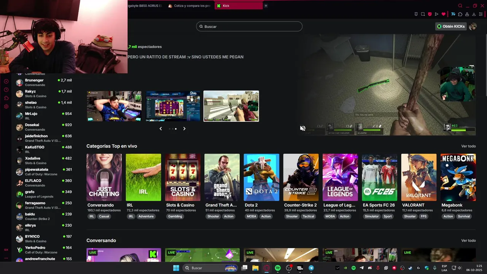Image resolution: width=487 pixels, height=274 pixels.
Task: Open File Explorer from the taskbar
Action: click(x=255, y=268)
